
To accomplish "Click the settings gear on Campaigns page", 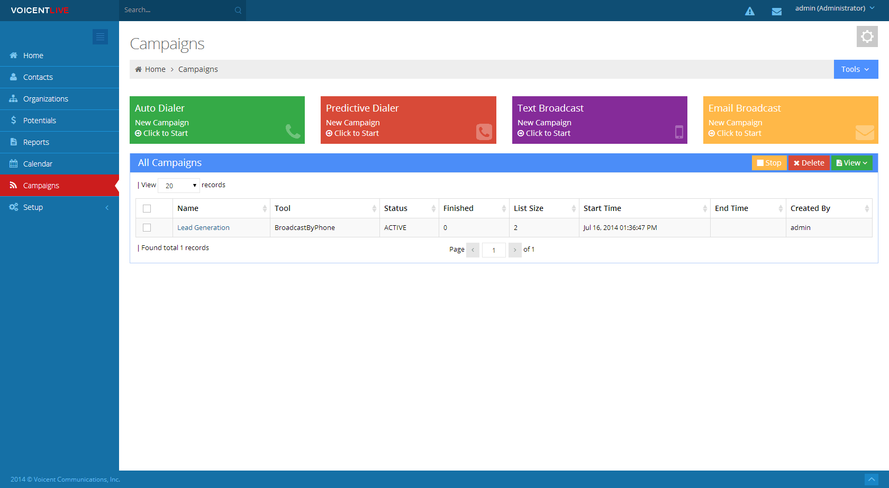I will coord(867,36).
